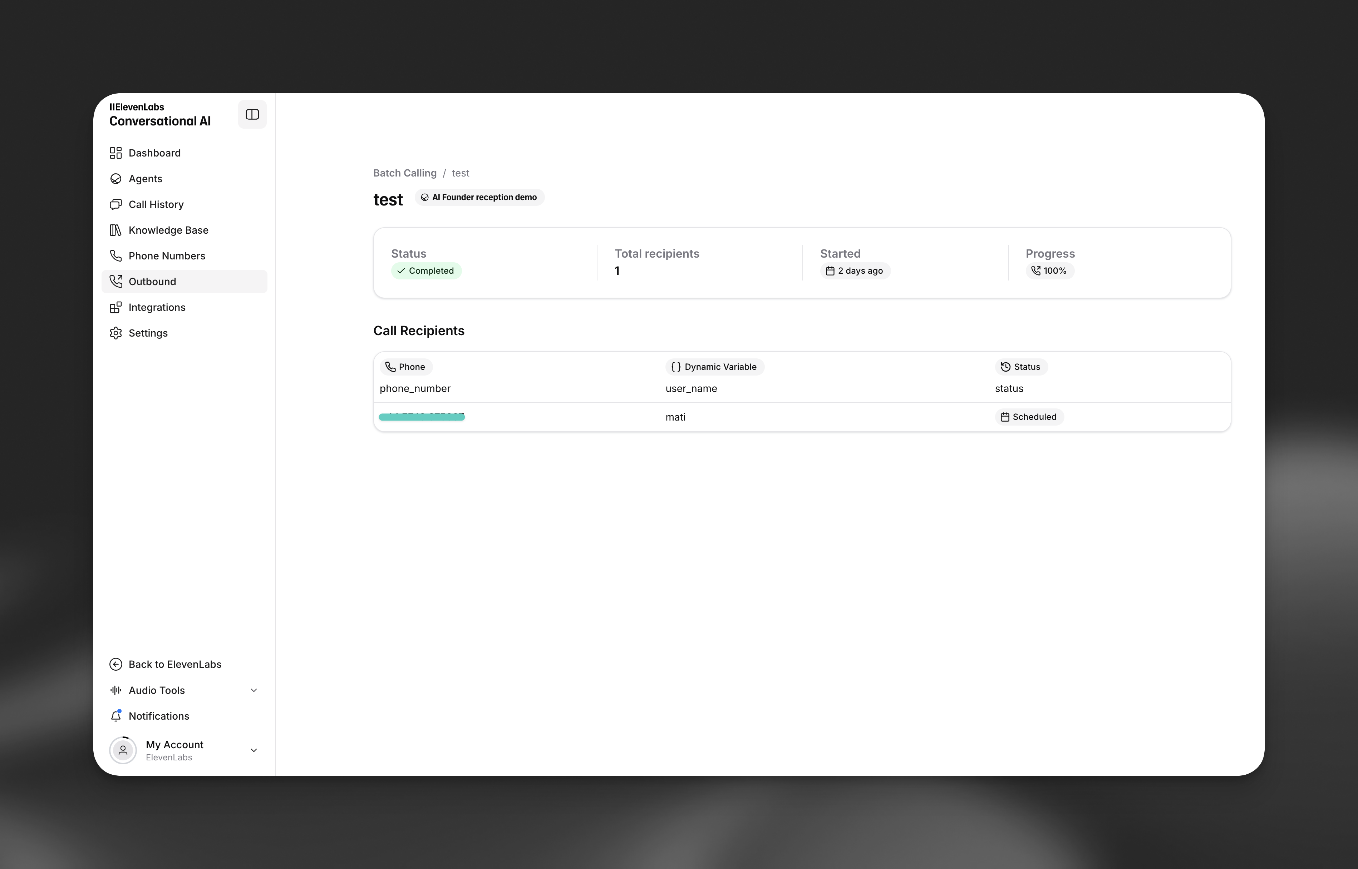The width and height of the screenshot is (1358, 869).
Task: Open Settings from the sidebar
Action: pos(147,333)
